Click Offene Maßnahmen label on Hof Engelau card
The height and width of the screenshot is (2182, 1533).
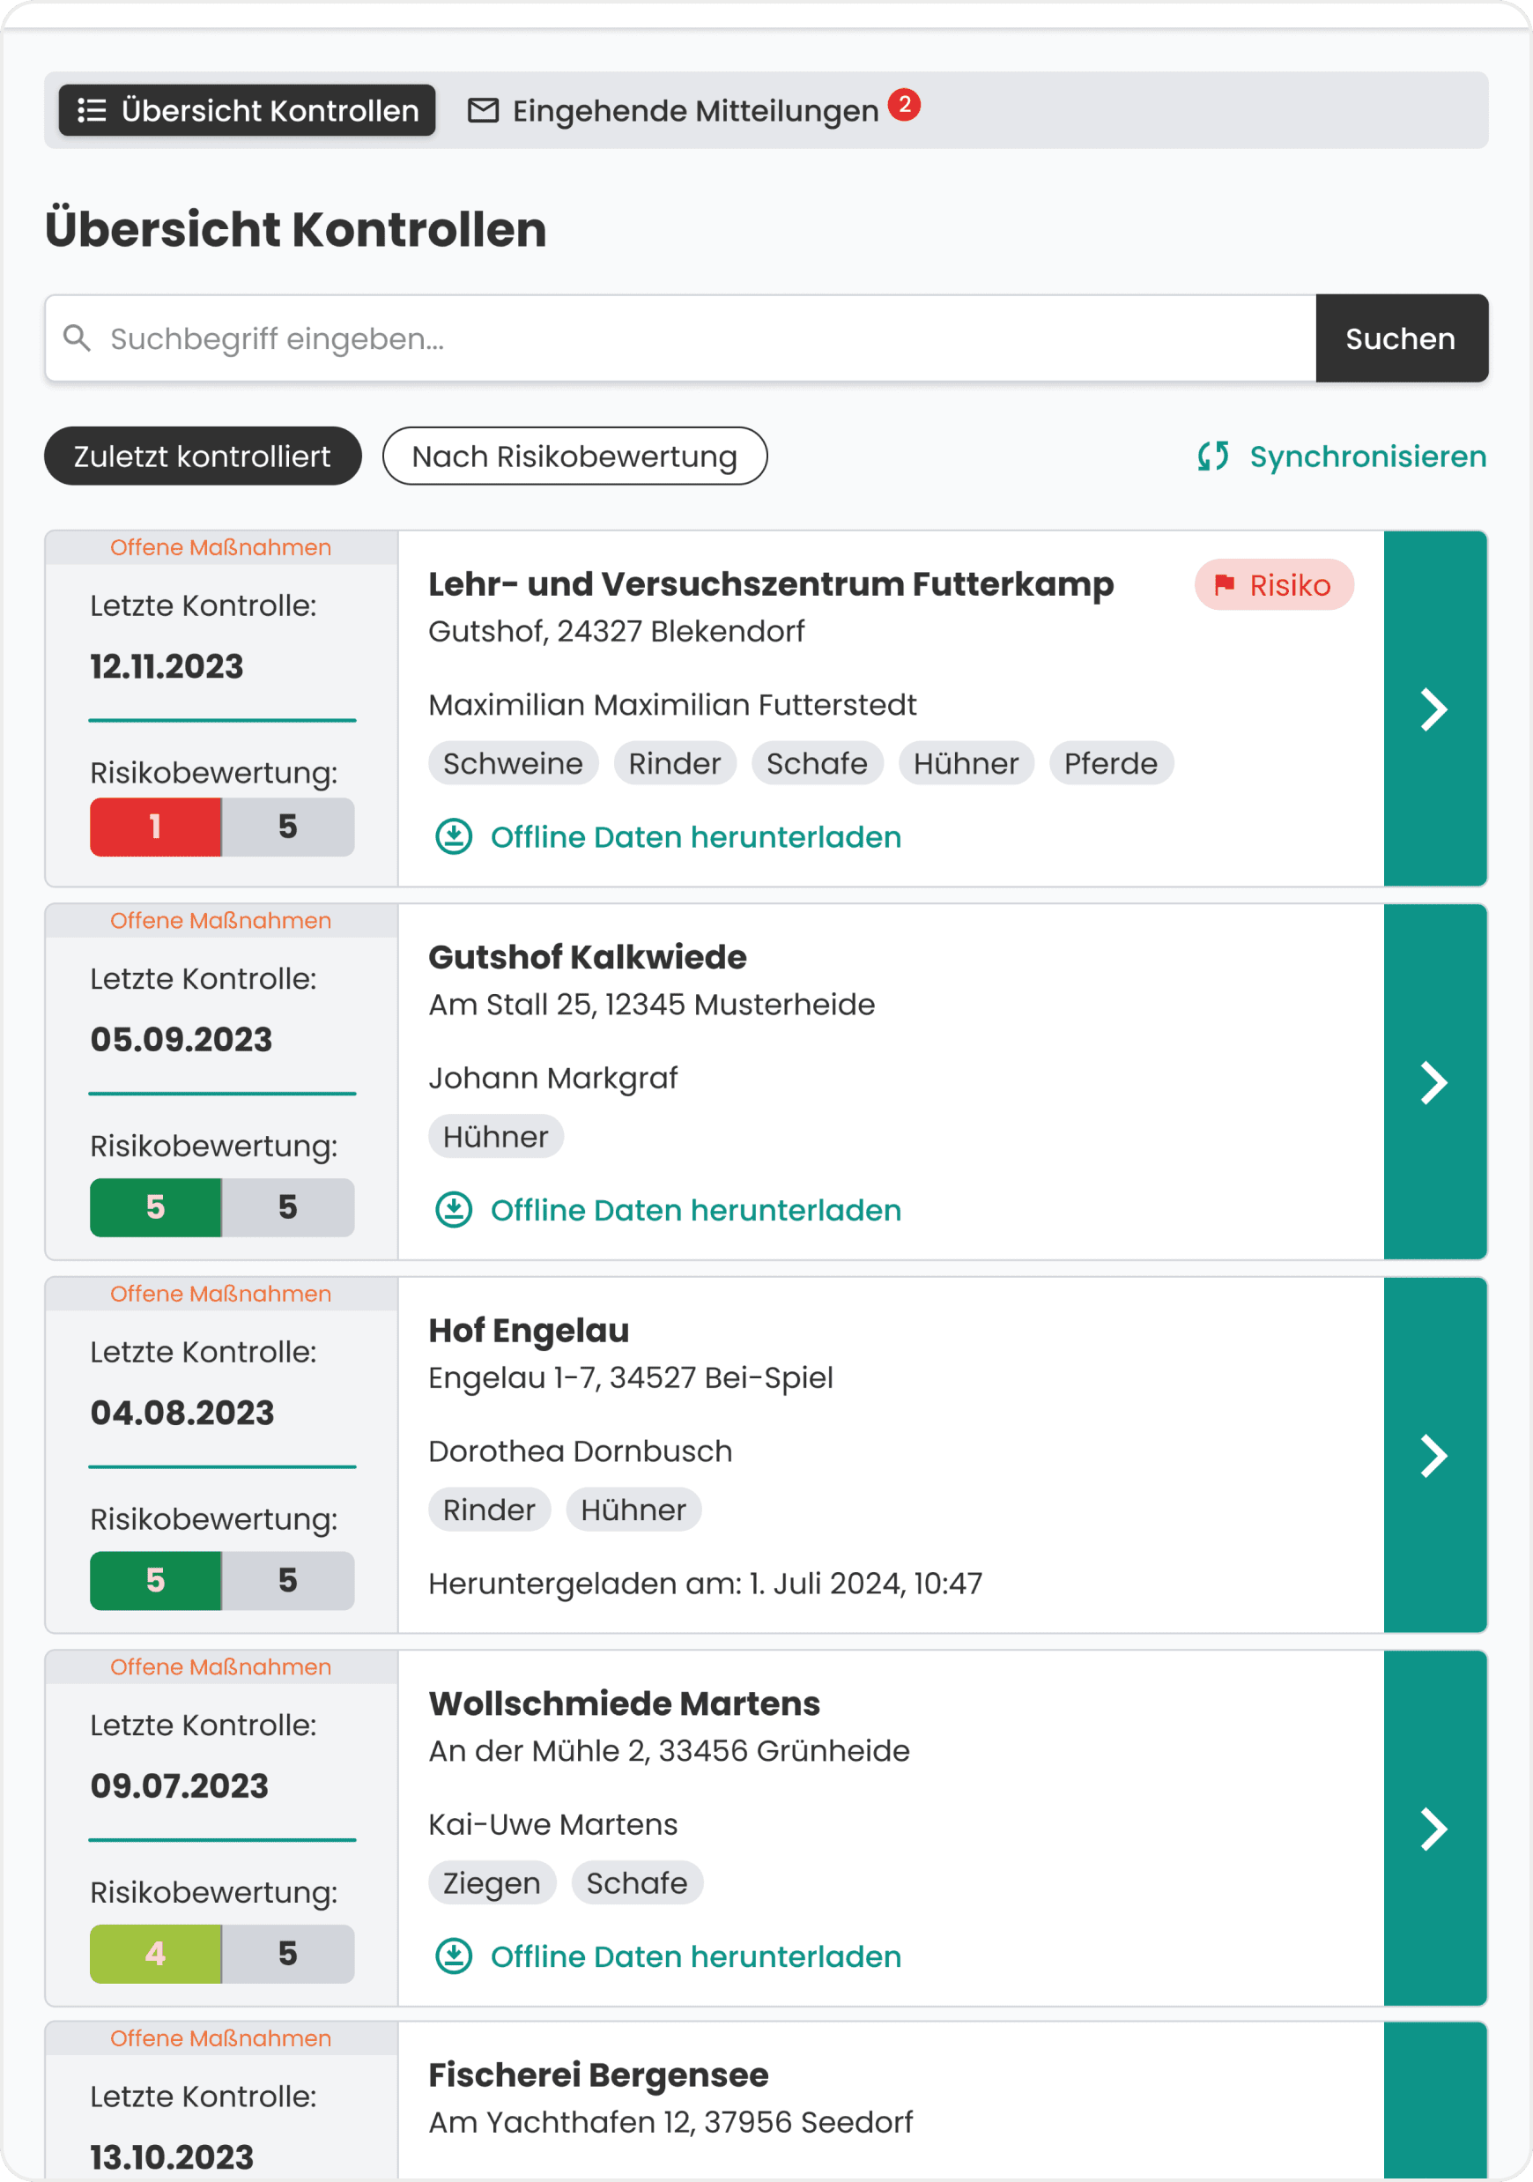click(x=220, y=1295)
